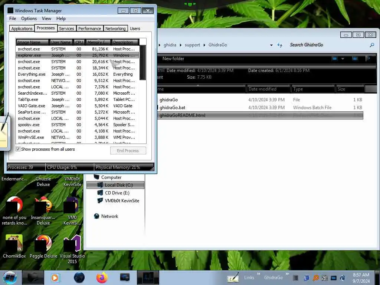Viewport: 380px width, 285px height.
Task: Click the refresh icon beside address bar
Action: point(280,45)
